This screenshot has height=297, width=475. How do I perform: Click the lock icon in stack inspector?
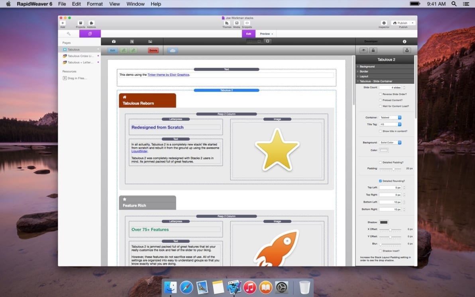pyautogui.click(x=373, y=51)
